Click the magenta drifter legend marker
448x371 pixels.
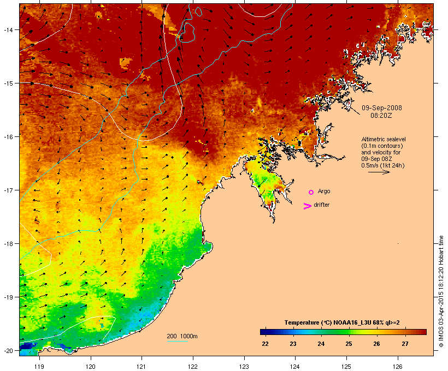308,206
